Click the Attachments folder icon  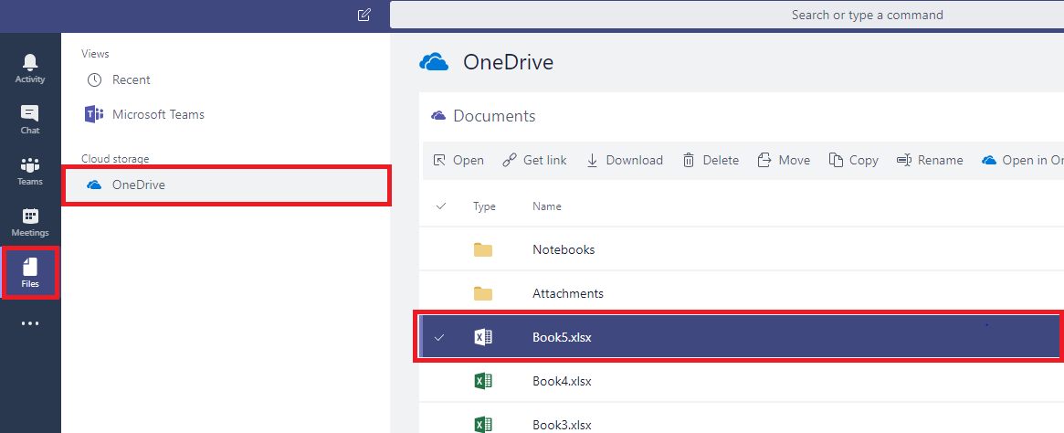[x=483, y=294]
